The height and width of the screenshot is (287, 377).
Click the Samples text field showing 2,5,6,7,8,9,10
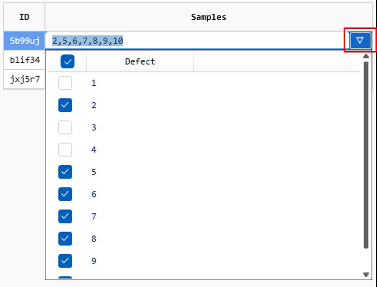point(196,41)
